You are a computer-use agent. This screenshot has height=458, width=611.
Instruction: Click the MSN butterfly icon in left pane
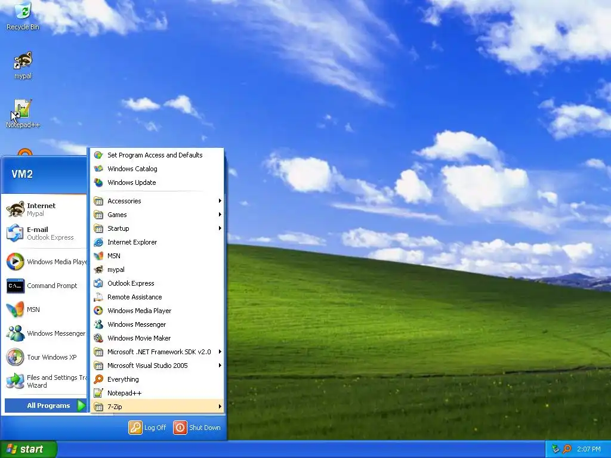15,310
